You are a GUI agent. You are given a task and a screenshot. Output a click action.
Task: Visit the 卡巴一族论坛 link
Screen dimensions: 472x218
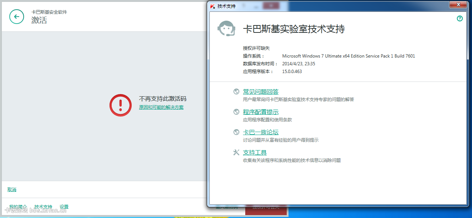[261, 132]
